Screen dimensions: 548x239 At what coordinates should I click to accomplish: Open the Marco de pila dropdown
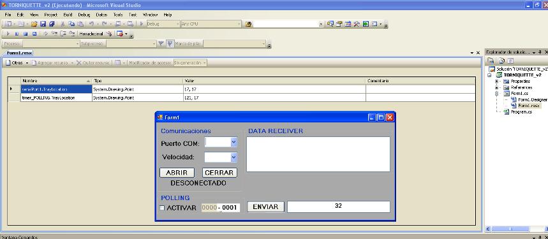point(235,43)
